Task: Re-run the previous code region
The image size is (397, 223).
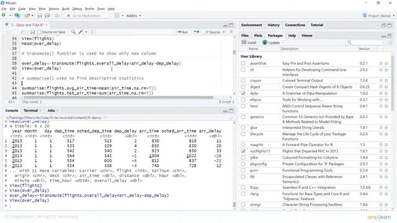Action: coord(197,32)
